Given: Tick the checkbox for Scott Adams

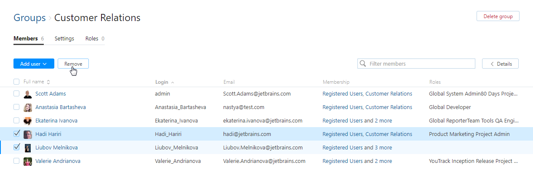Looking at the screenshot, I should coord(16,94).
